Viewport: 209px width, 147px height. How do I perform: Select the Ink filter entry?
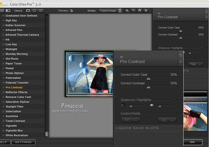[7, 39]
